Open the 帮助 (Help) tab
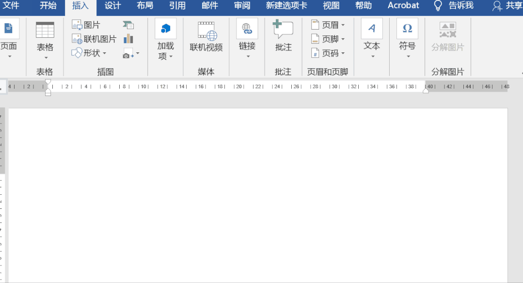This screenshot has height=283, width=523. (x=363, y=6)
